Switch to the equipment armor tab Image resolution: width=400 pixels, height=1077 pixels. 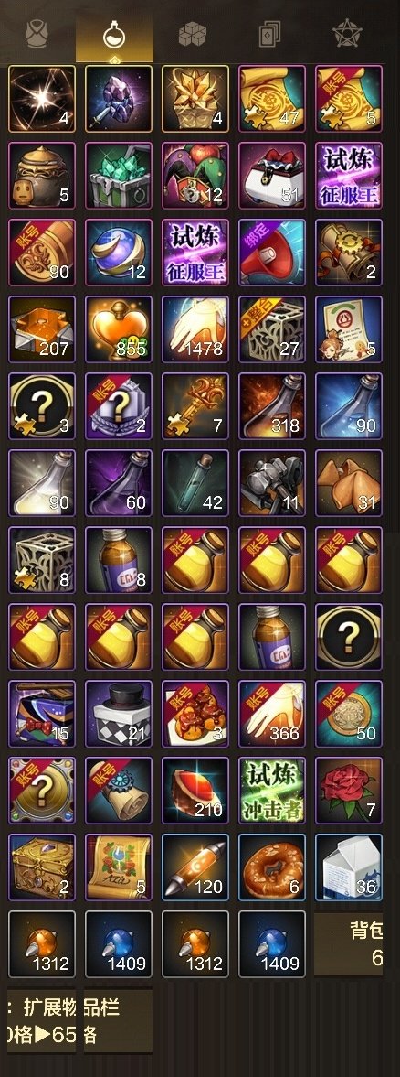coord(37,35)
